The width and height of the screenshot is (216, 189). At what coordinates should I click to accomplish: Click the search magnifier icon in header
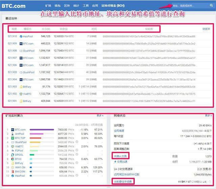(211, 6)
